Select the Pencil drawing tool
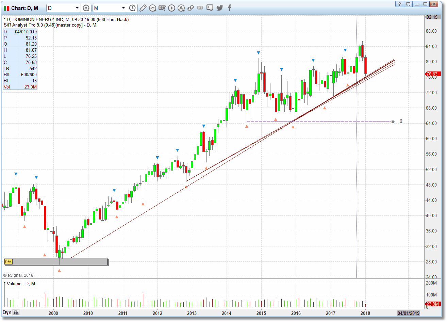Viewport: 447px width, 322px height. point(143,8)
